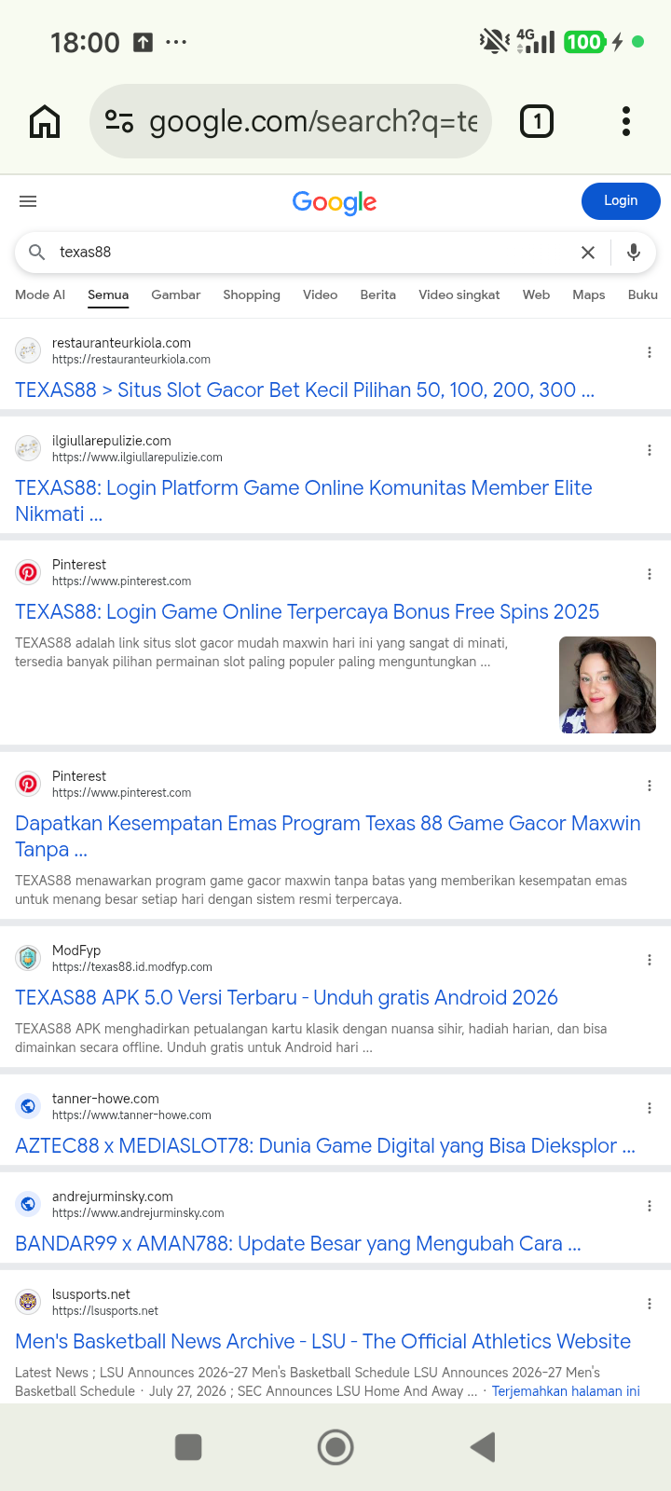Screen dimensions: 671x1491
Task: Open more options for ModFyp result
Action: coord(650,960)
